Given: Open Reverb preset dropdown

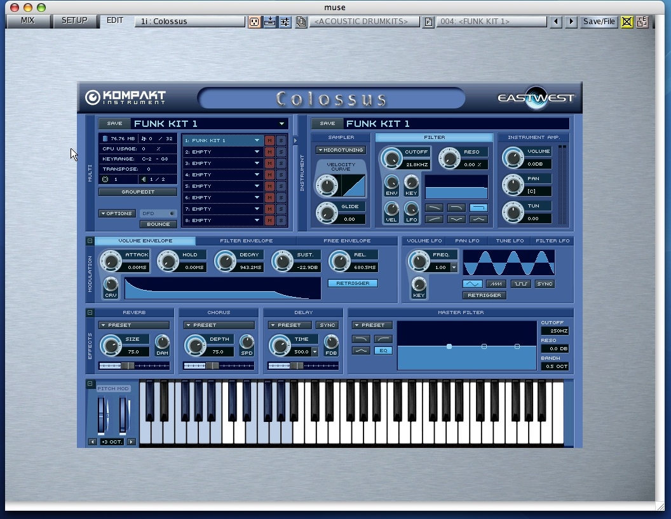Looking at the screenshot, I should tap(134, 325).
